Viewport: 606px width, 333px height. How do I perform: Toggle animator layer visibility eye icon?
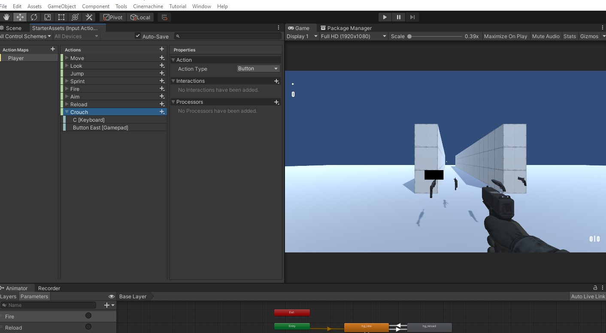click(x=112, y=297)
